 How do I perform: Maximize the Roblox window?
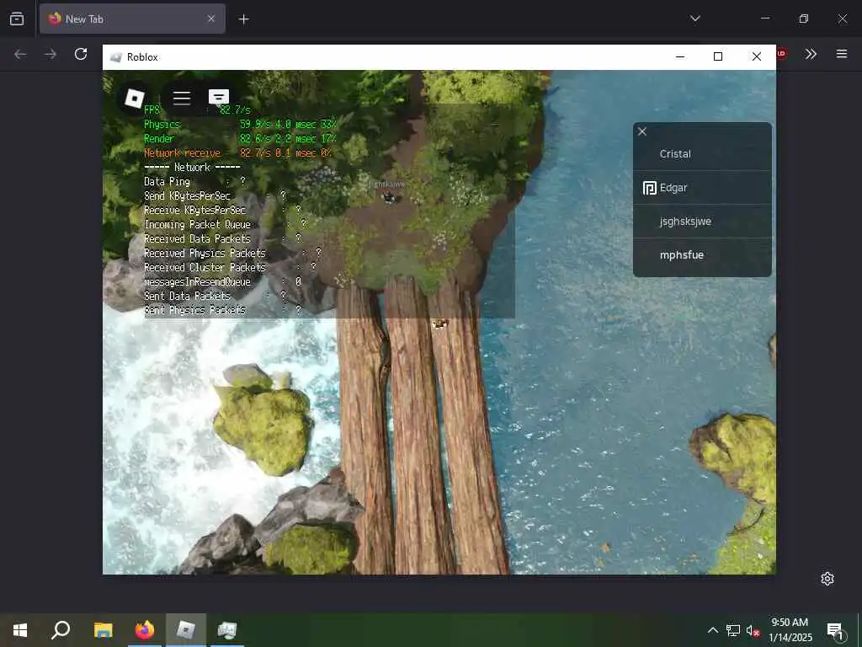(x=718, y=56)
